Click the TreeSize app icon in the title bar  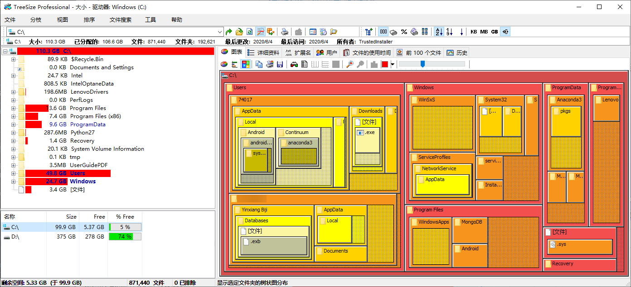click(7, 7)
